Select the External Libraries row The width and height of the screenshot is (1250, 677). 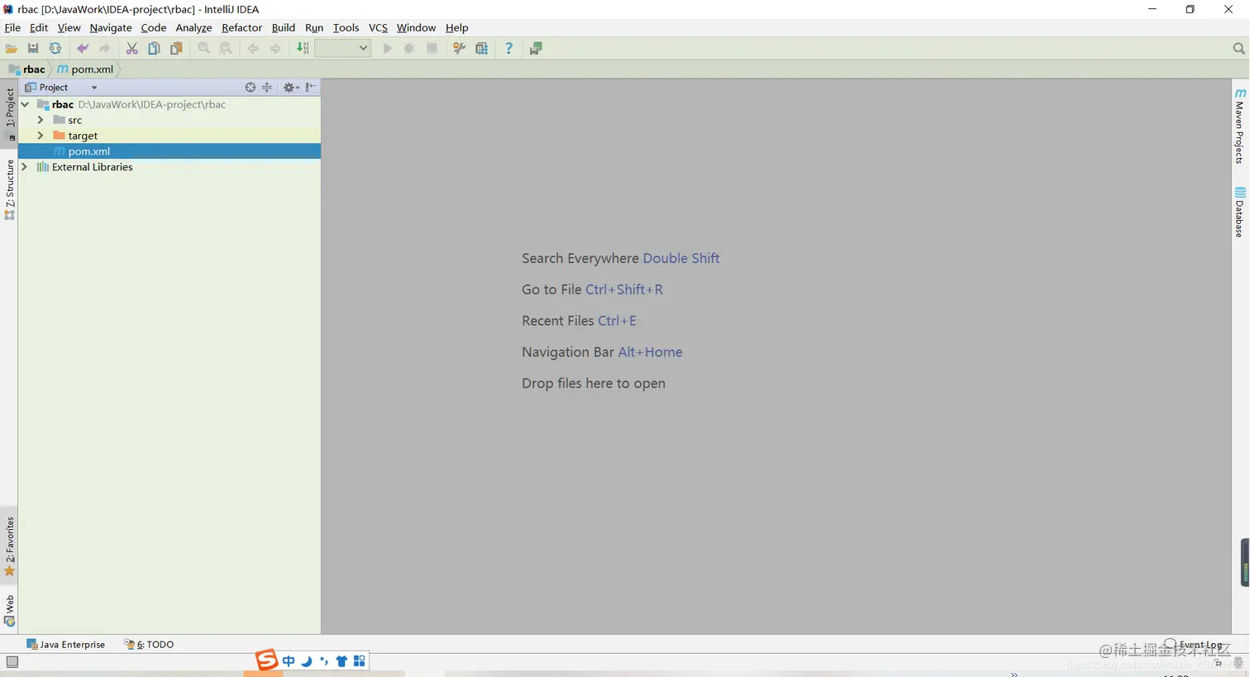point(169,167)
